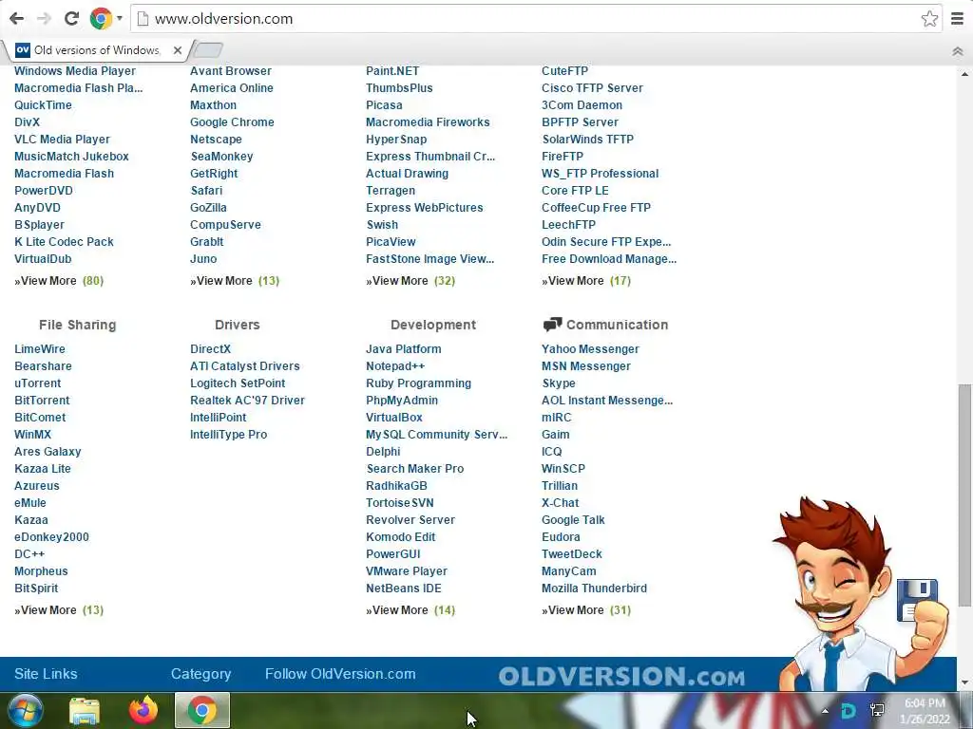Click the network tray icon
Viewport: 973px width, 729px height.
[877, 710]
